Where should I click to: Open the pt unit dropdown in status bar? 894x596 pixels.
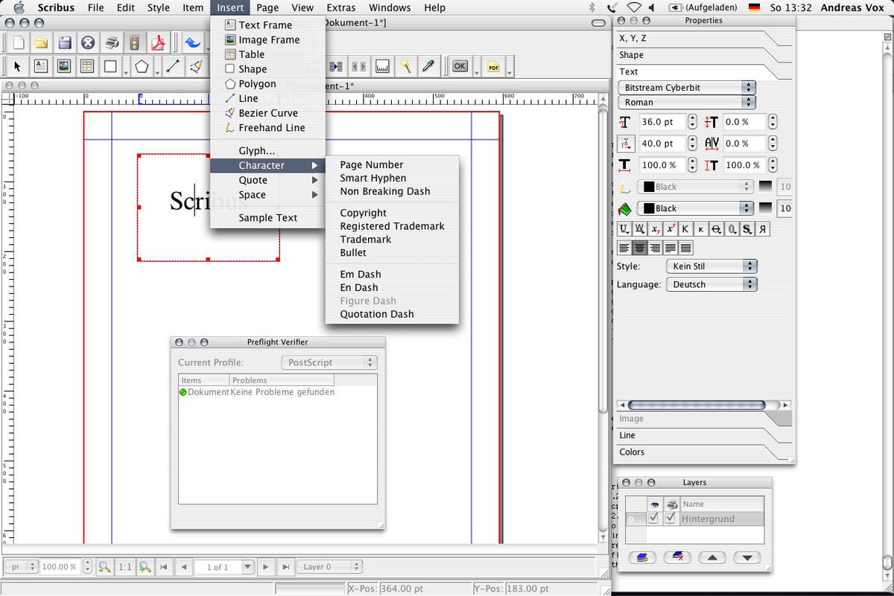coord(20,567)
